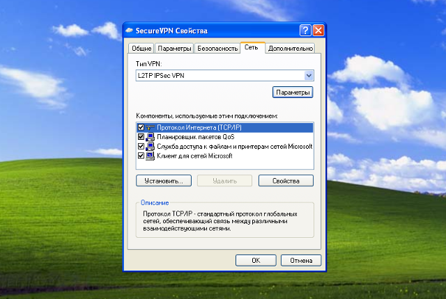The height and width of the screenshot is (299, 446).
Task: Click the Microsoft networks client icon
Action: (x=150, y=156)
